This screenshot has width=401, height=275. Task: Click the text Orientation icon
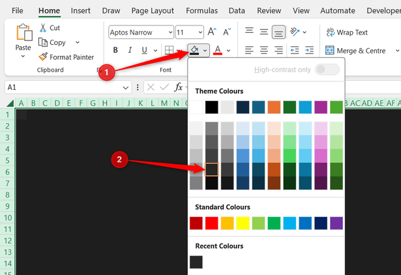(x=295, y=32)
